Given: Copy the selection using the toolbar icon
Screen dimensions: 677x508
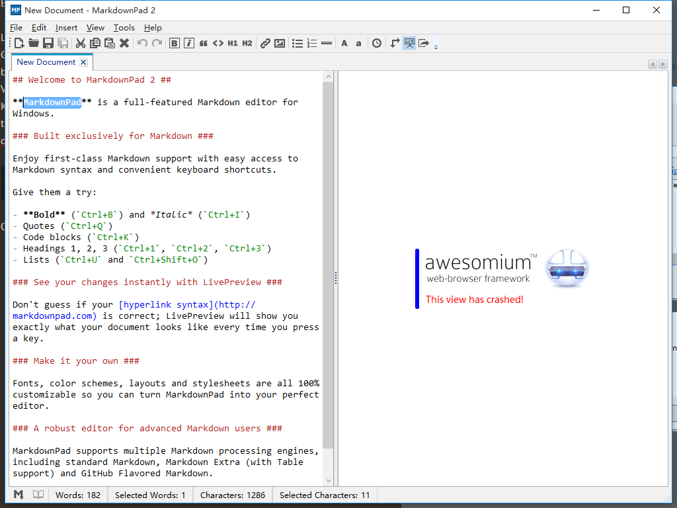Looking at the screenshot, I should tap(95, 43).
